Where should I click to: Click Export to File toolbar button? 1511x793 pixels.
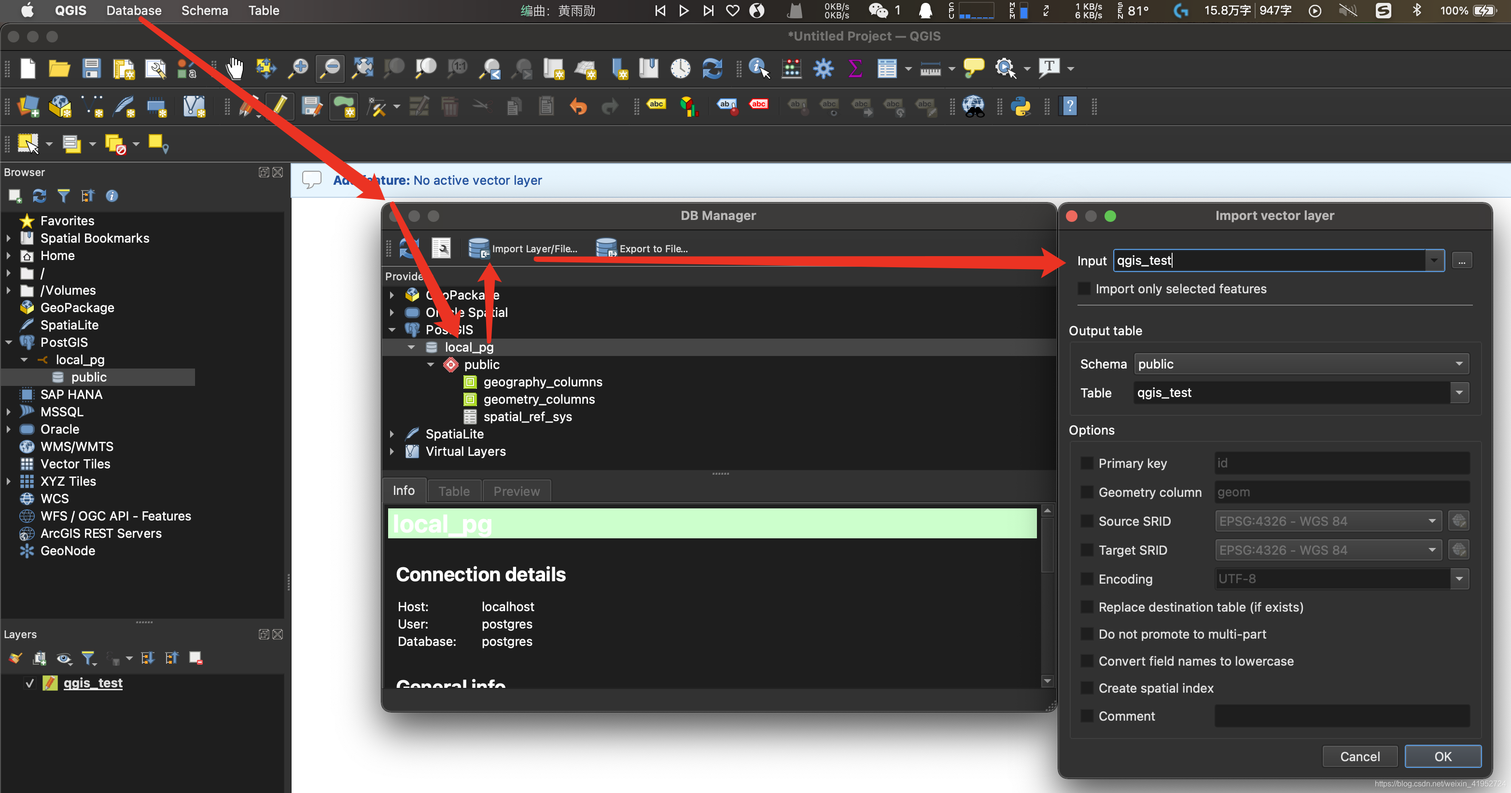tap(642, 248)
